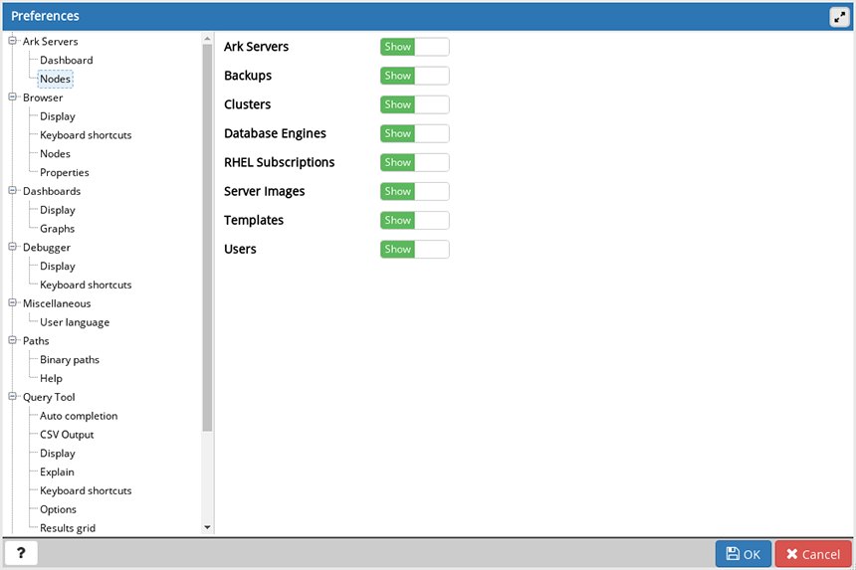
Task: Open Binary paths preferences
Action: 70,359
